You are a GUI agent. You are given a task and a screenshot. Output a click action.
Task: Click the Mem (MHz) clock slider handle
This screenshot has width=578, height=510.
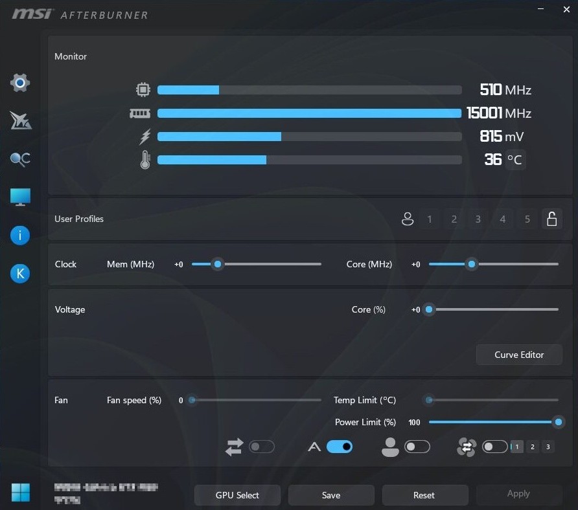coord(218,264)
